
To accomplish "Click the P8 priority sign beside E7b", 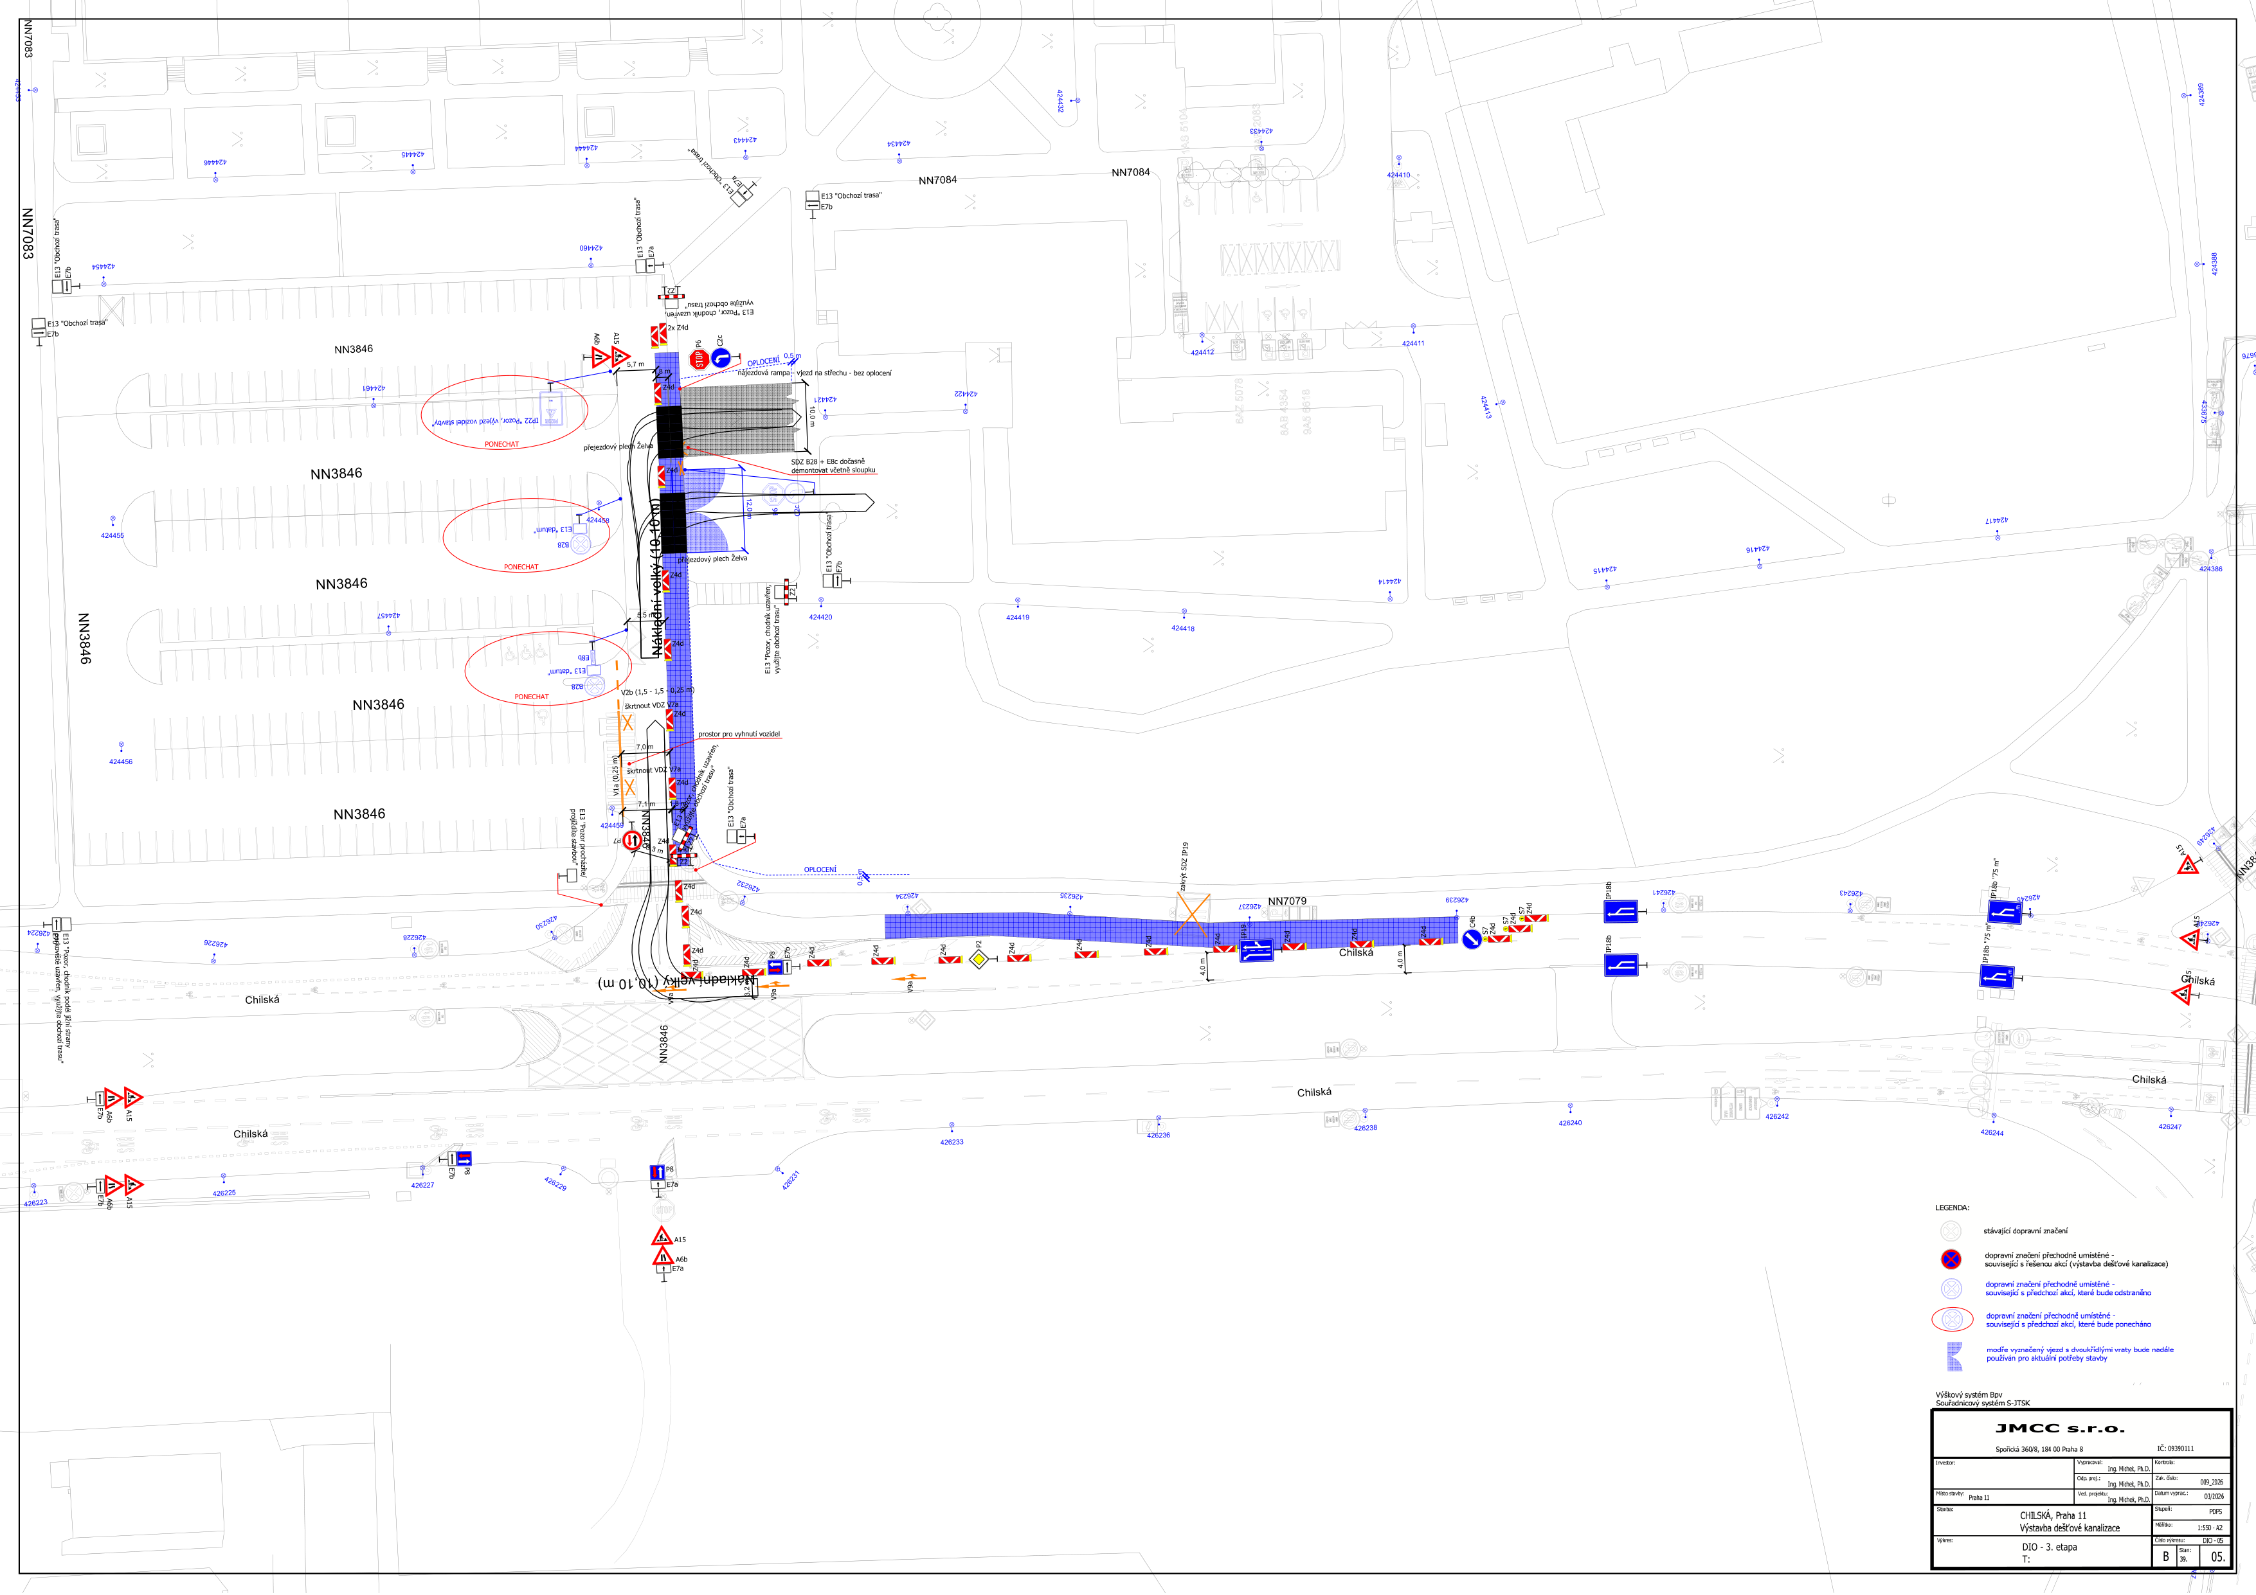I will click(776, 967).
